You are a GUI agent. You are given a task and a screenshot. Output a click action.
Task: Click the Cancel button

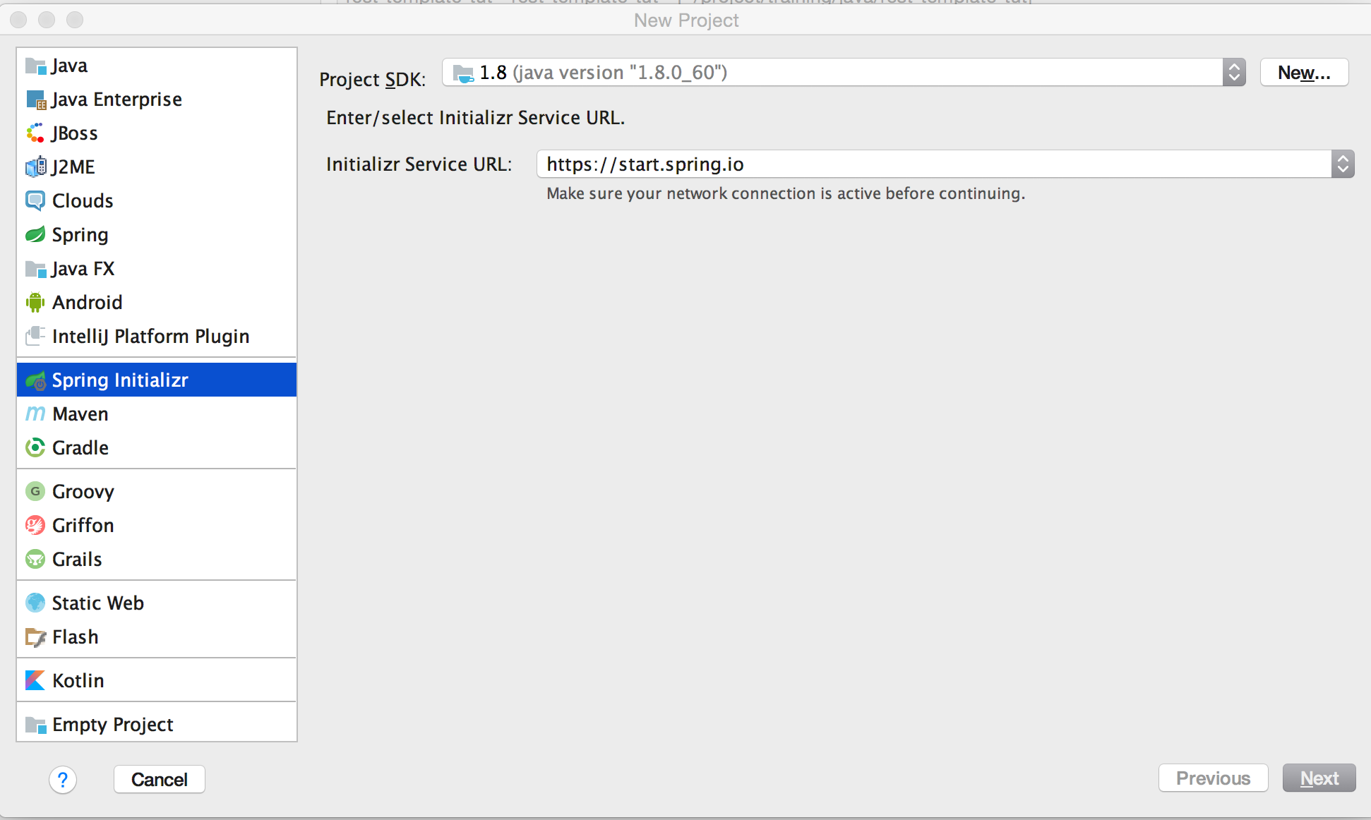[160, 780]
